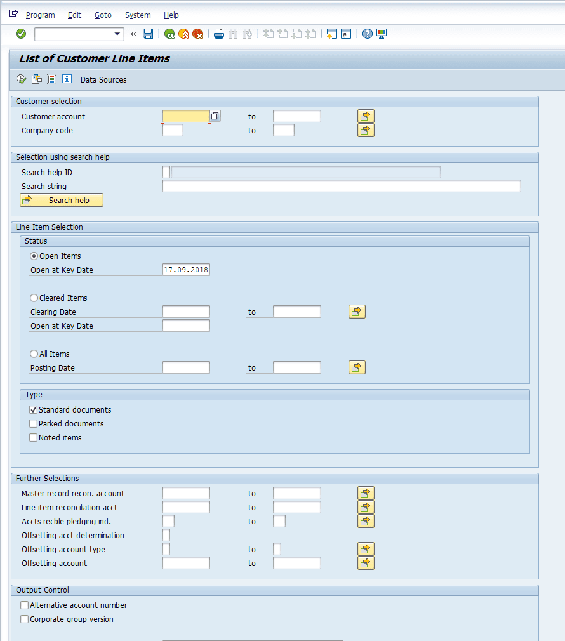Click the red Cancel icon in toolbar
The height and width of the screenshot is (641, 565).
click(197, 34)
